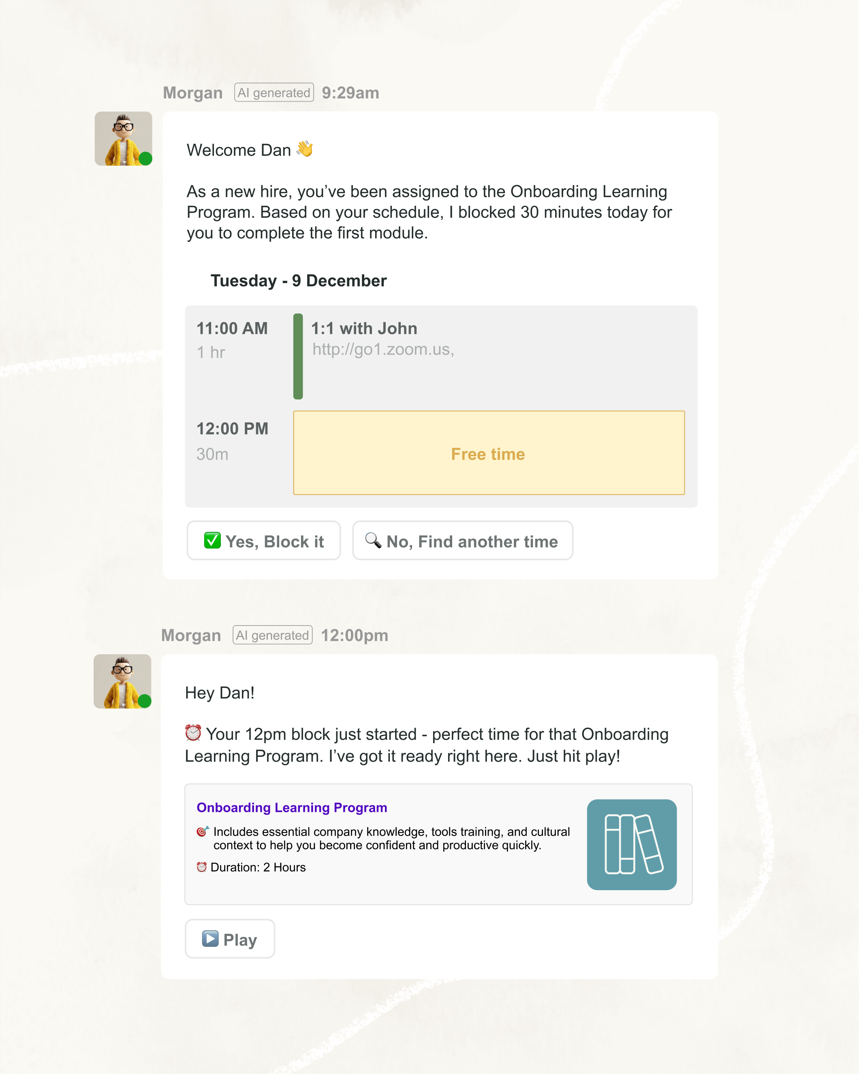859x1074 pixels.
Task: Click the 12:00pm message timestamp
Action: point(354,635)
